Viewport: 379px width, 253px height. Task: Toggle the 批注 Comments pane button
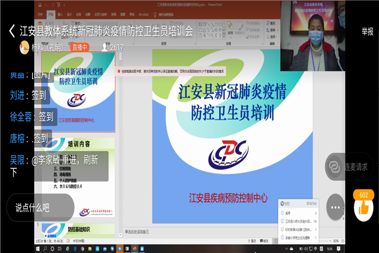[x=264, y=241]
